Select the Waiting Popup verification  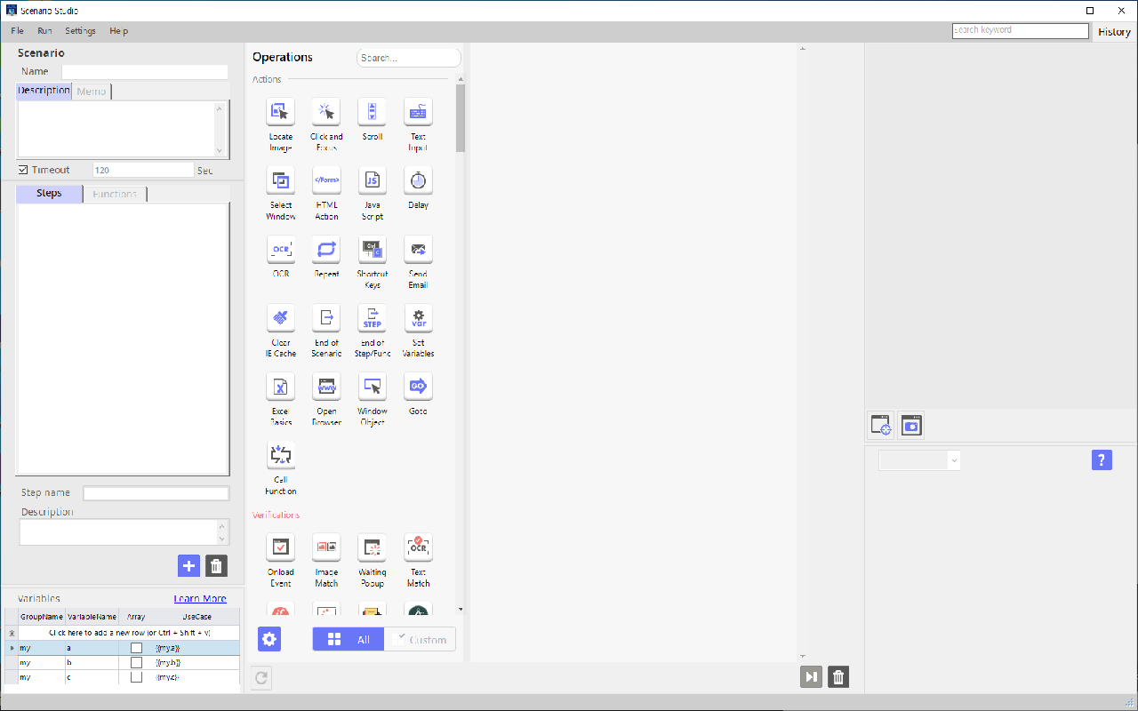tap(372, 547)
